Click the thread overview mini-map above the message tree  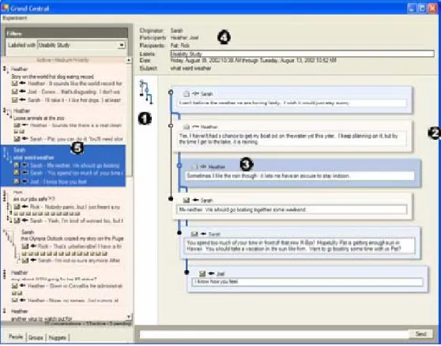pyautogui.click(x=146, y=92)
